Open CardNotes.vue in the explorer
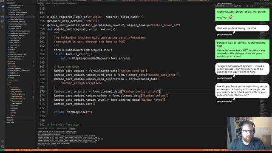Screen dimensions: 272x153 point(17,101)
